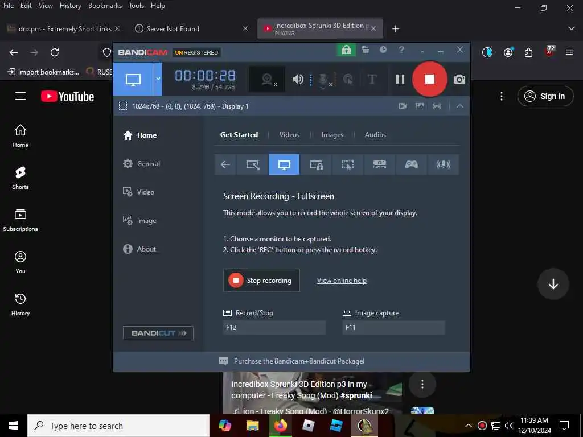This screenshot has height=437, width=583.
Task: Open Bandicam help question mark icon
Action: point(401,50)
